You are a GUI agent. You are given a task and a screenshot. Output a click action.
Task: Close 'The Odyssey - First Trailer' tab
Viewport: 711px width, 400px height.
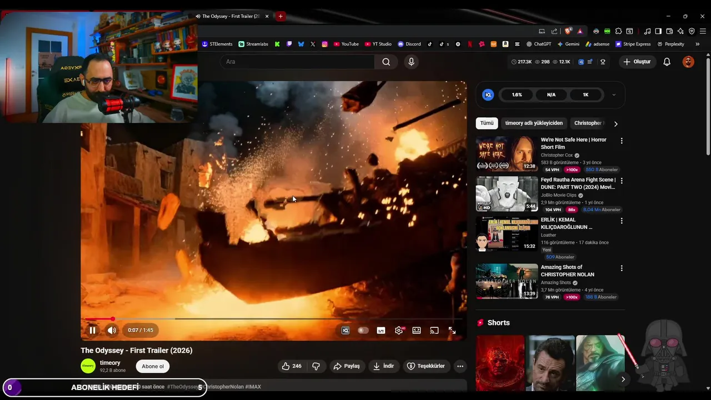267,16
